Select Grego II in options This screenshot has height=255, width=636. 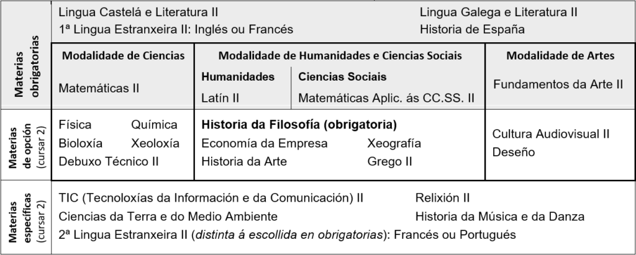tap(389, 162)
